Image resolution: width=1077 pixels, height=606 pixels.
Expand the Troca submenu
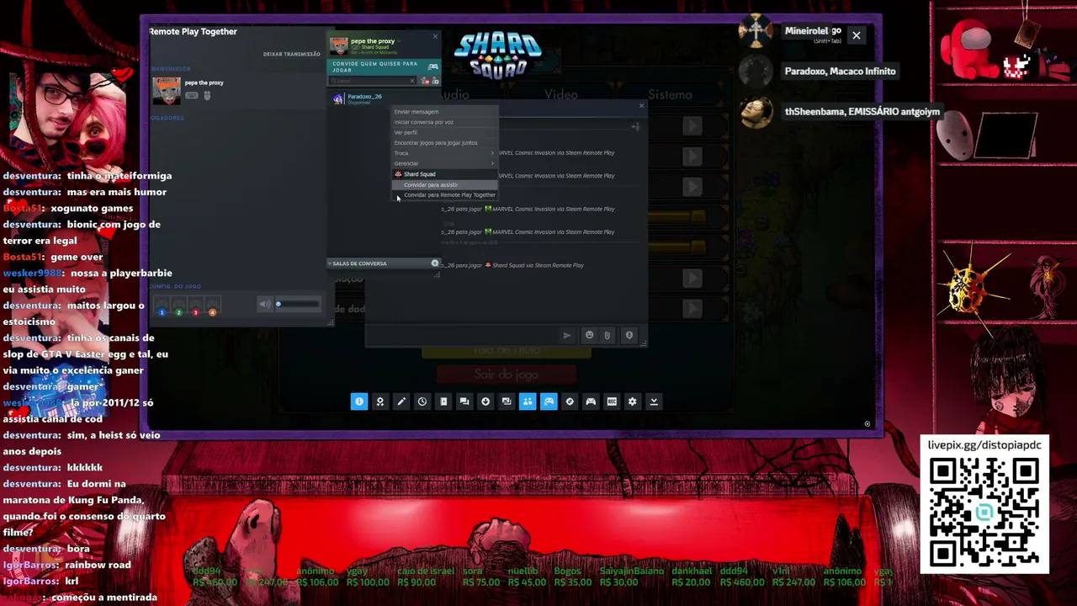[x=445, y=153]
